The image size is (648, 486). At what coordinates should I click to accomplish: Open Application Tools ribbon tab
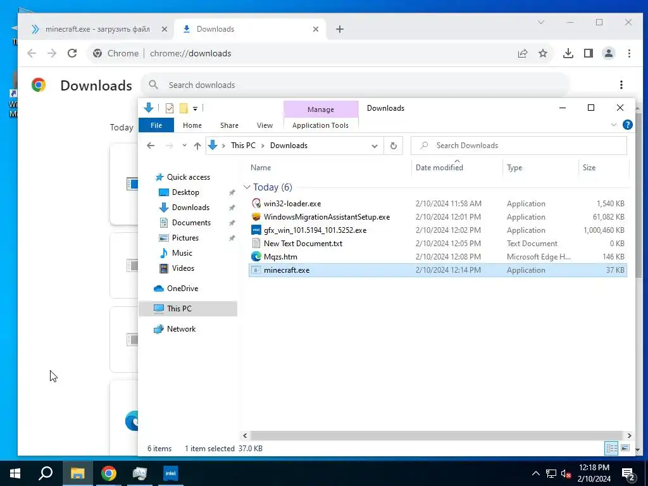(x=320, y=125)
